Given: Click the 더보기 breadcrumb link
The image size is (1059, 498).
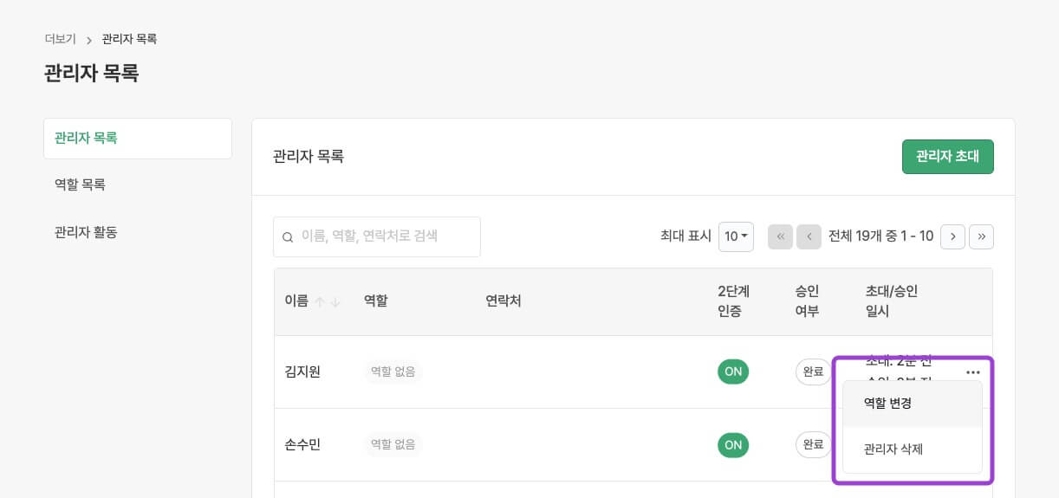Looking at the screenshot, I should point(61,39).
